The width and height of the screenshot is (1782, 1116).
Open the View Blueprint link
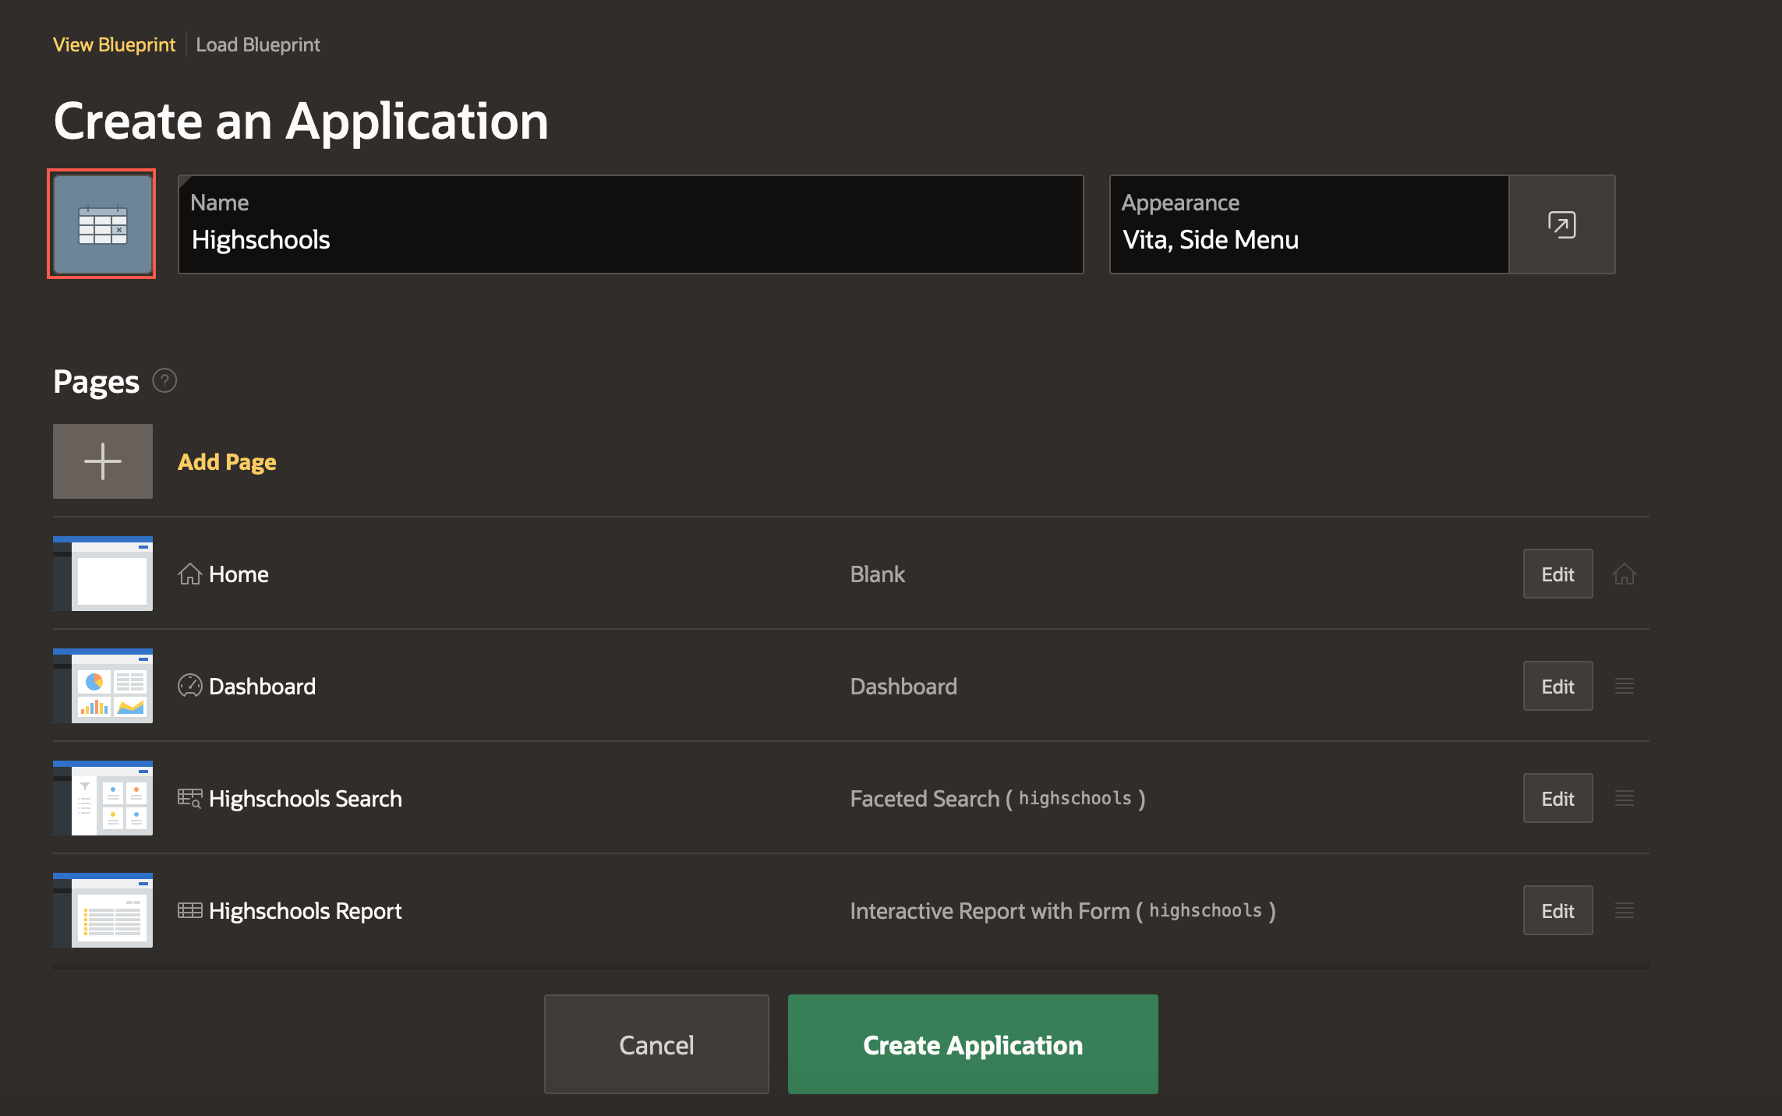(114, 44)
